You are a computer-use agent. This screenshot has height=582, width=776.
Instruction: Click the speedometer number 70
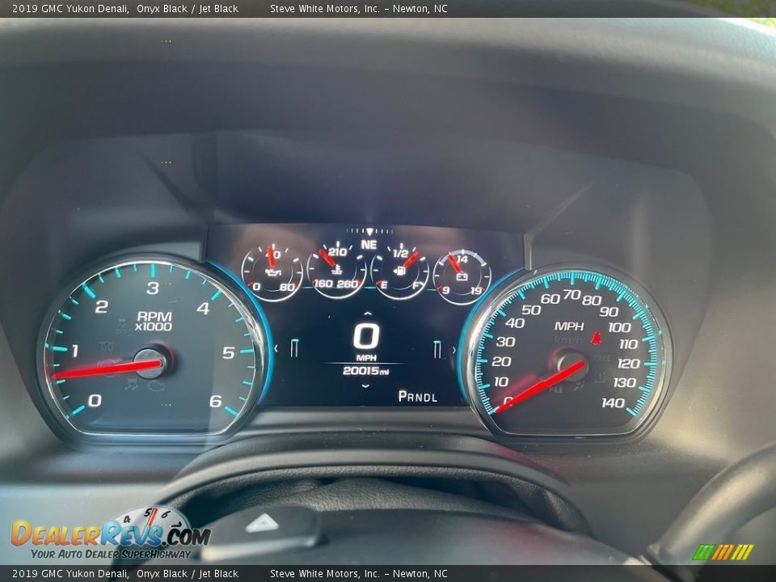pyautogui.click(x=571, y=294)
